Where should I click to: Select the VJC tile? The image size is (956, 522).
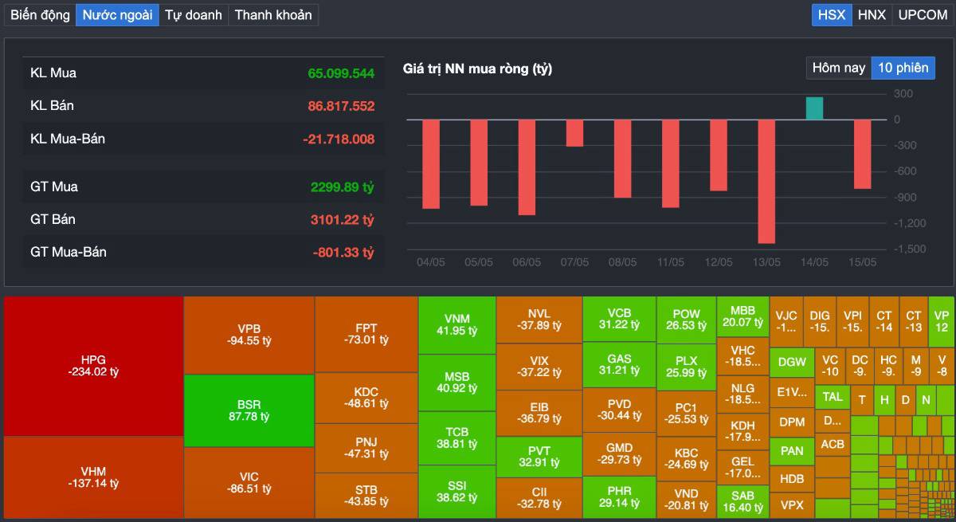[x=786, y=321]
